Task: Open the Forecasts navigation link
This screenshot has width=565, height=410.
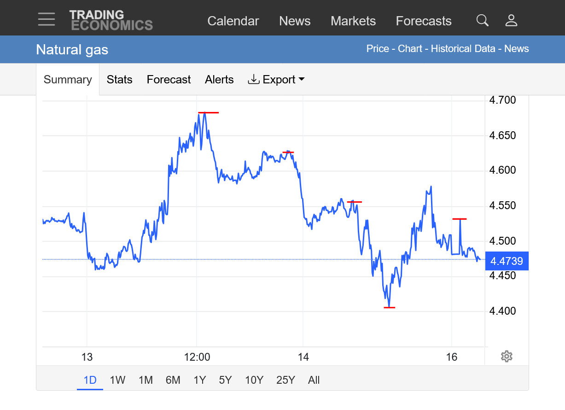Action: pos(424,21)
